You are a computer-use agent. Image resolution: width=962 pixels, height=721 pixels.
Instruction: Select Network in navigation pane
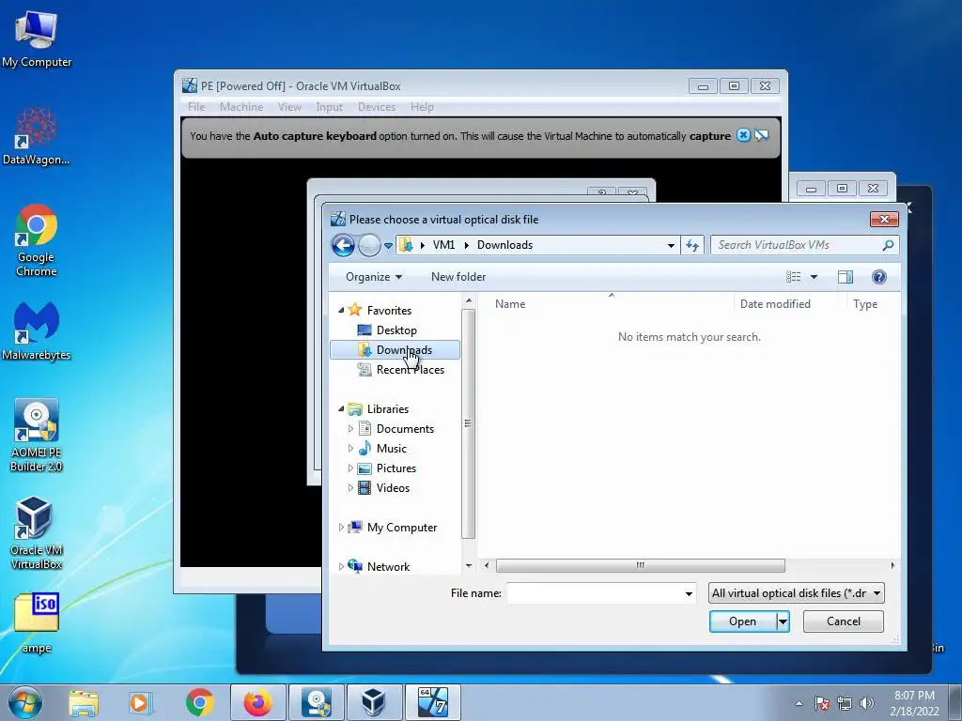pos(388,566)
